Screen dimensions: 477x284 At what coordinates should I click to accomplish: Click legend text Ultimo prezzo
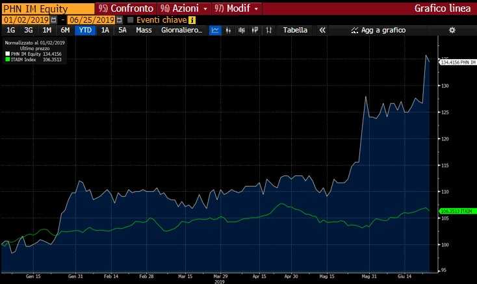coord(34,48)
